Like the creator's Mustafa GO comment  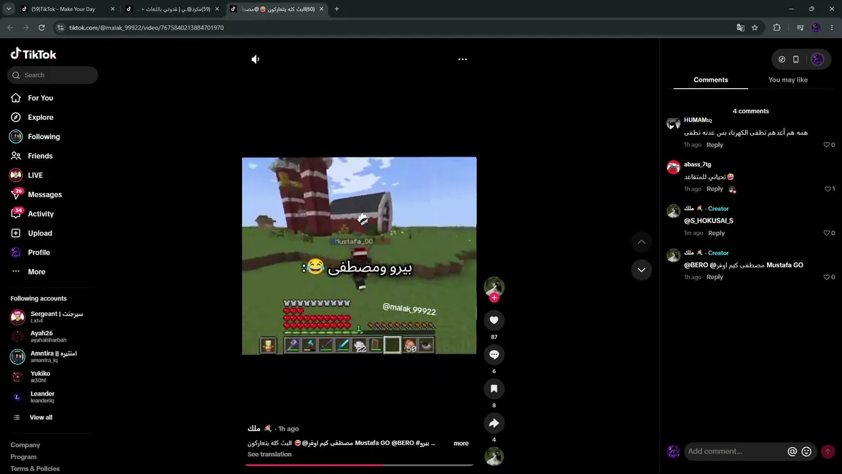[827, 277]
